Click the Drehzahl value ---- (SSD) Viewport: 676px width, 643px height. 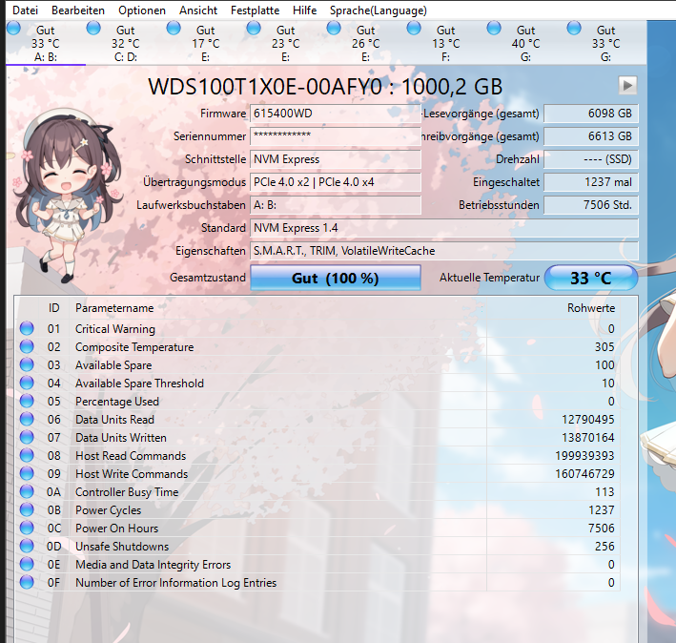coord(591,159)
